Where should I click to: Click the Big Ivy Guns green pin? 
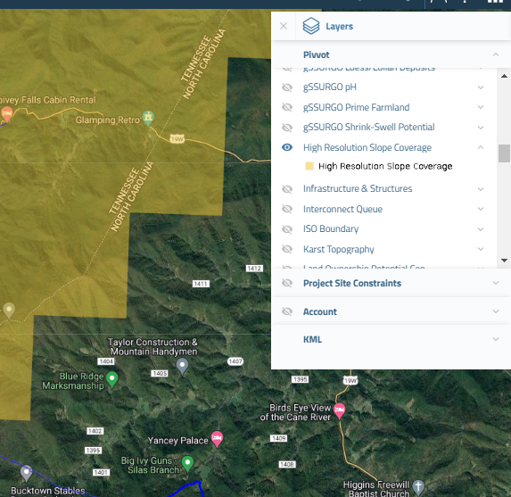tap(187, 464)
